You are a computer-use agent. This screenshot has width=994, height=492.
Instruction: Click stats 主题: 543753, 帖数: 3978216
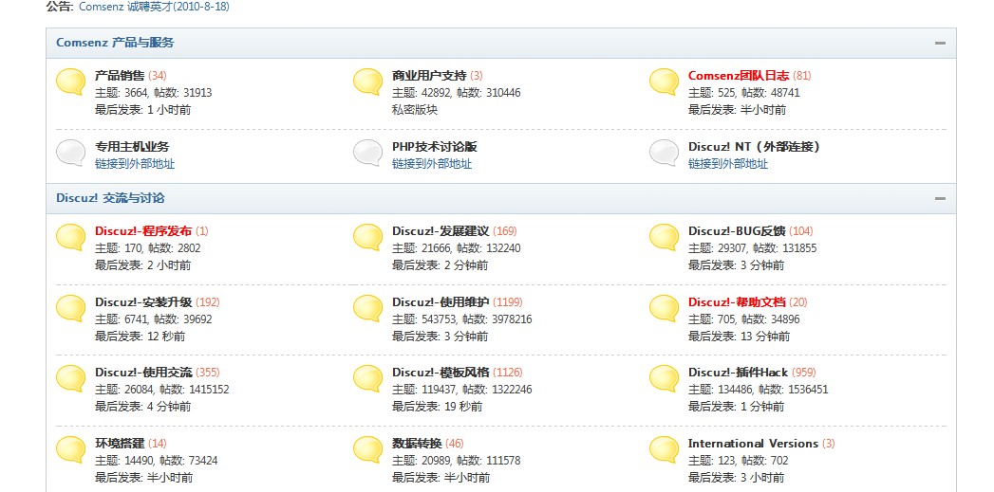click(x=461, y=319)
